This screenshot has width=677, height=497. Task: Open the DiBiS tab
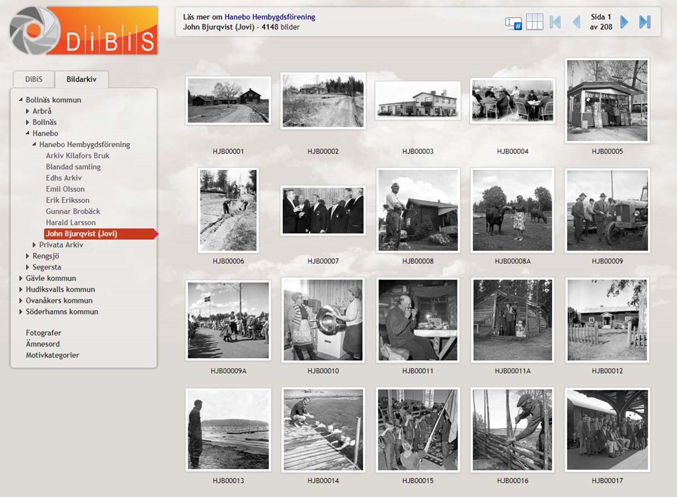click(x=34, y=79)
